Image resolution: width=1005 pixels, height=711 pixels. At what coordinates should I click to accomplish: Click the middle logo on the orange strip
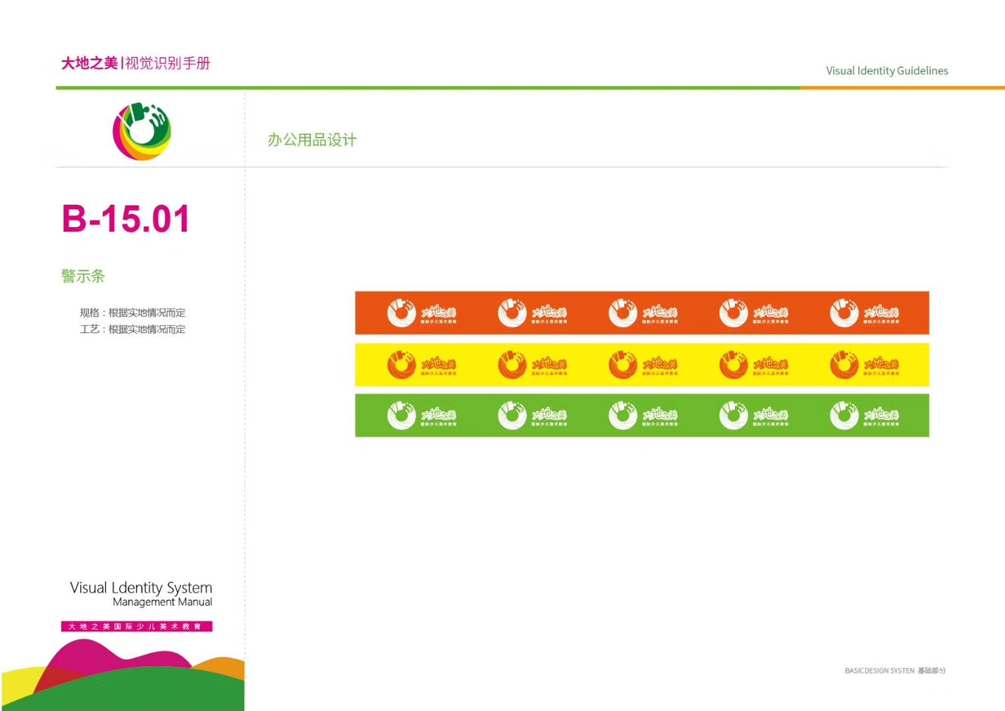[643, 313]
